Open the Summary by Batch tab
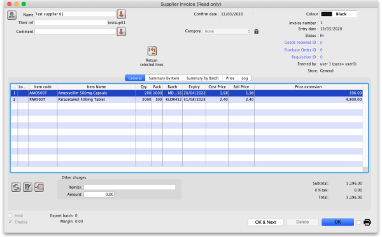Viewport: 382px width, 237px height. pyautogui.click(x=202, y=78)
